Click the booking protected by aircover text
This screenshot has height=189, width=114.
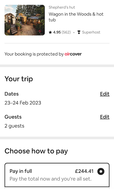[x=43, y=54]
